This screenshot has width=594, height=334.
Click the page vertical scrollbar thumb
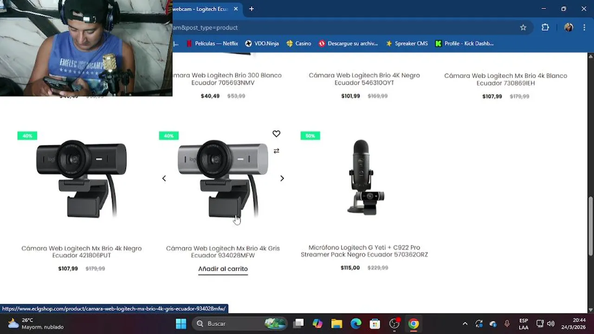click(x=590, y=226)
